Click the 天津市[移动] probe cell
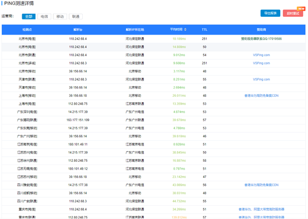Viewport: 308px width, 219px height. pos(27,87)
